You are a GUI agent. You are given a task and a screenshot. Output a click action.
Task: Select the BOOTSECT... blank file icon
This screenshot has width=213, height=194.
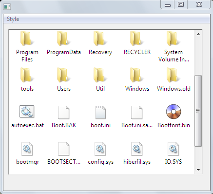pos(63,149)
